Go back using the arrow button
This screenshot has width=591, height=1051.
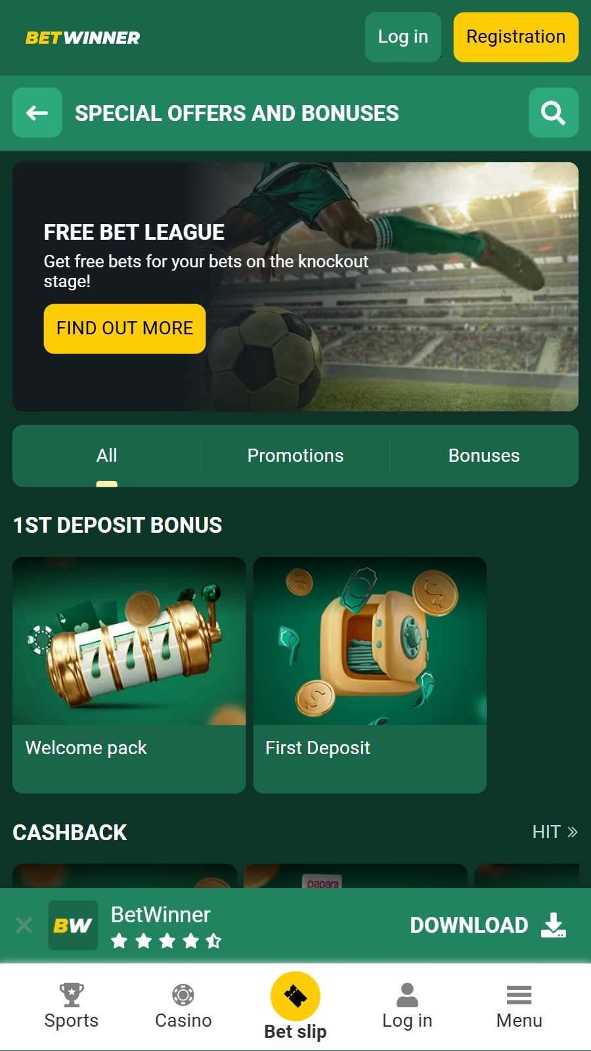click(x=37, y=113)
